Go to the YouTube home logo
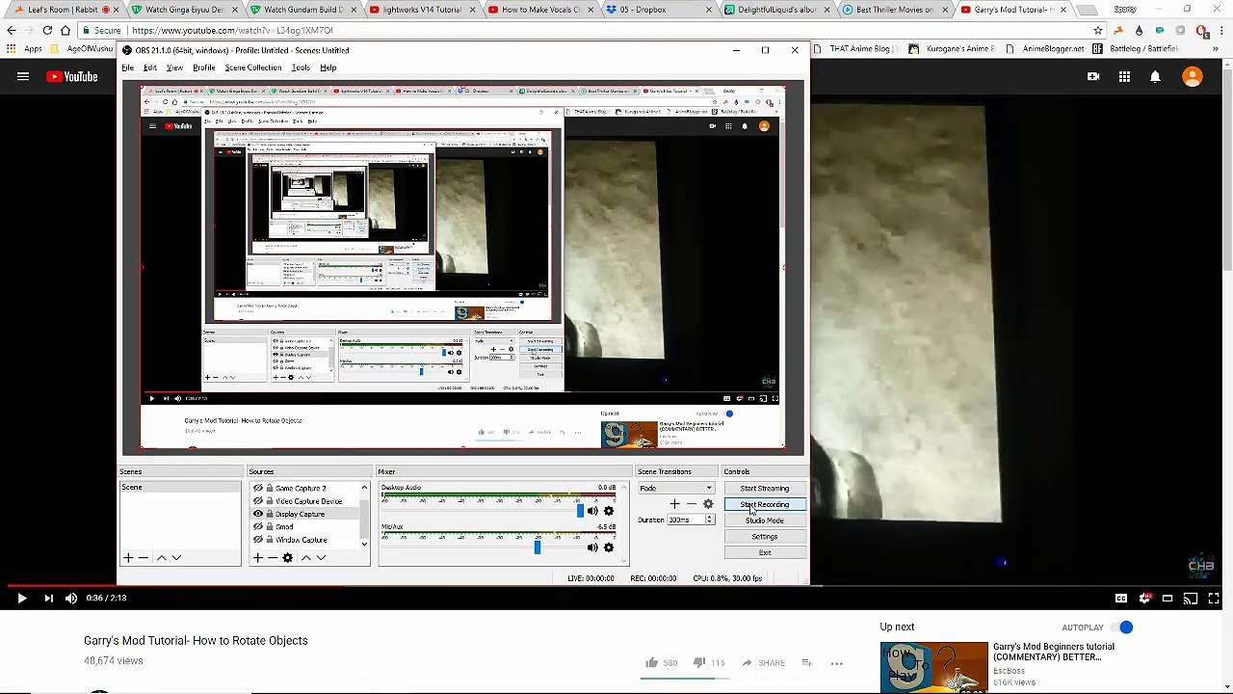Viewport: 1233px width, 694px height. (x=72, y=77)
